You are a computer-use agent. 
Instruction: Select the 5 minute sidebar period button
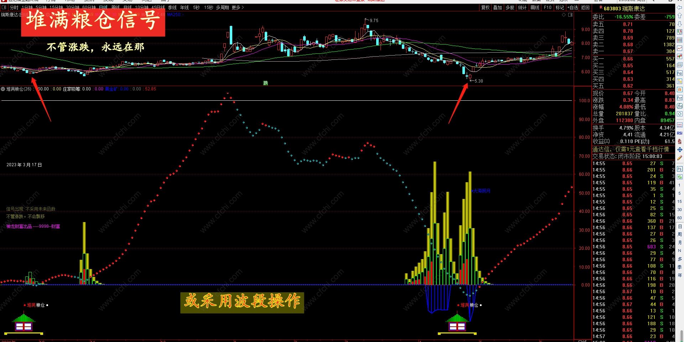[x=680, y=193]
